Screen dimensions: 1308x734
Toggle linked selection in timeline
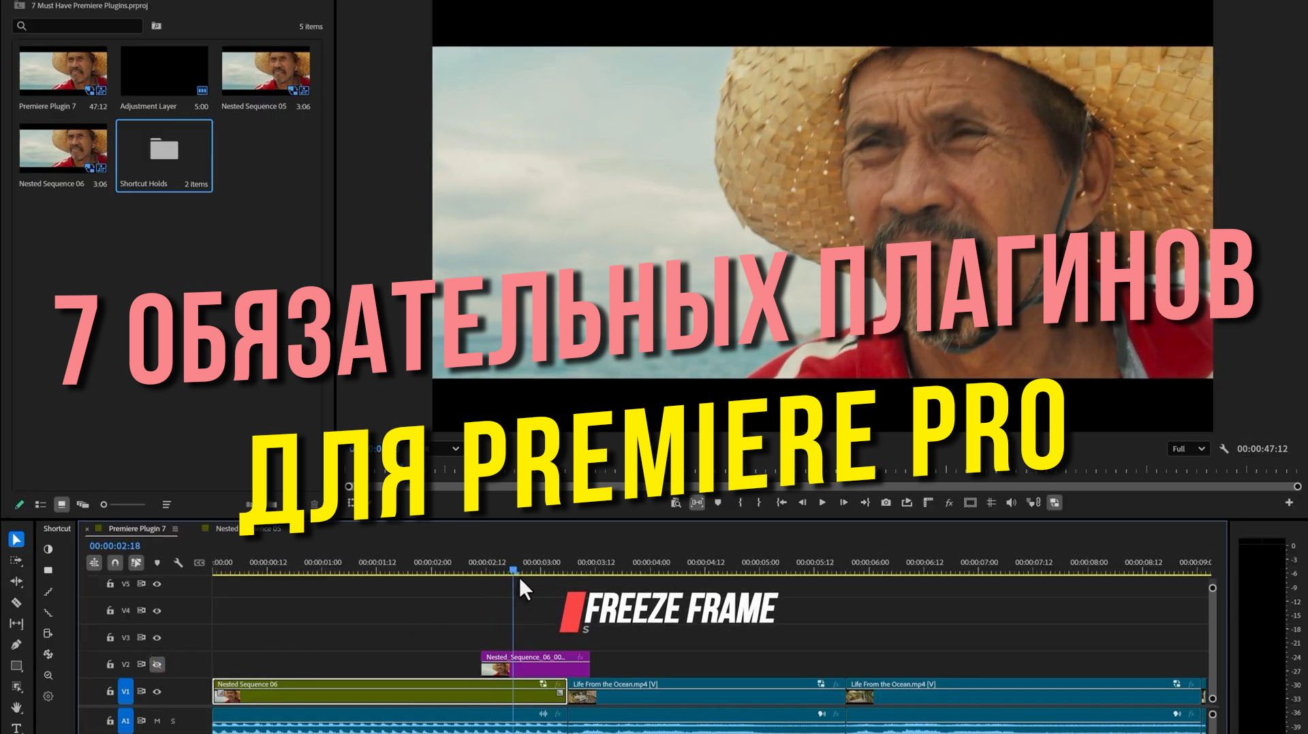click(136, 562)
